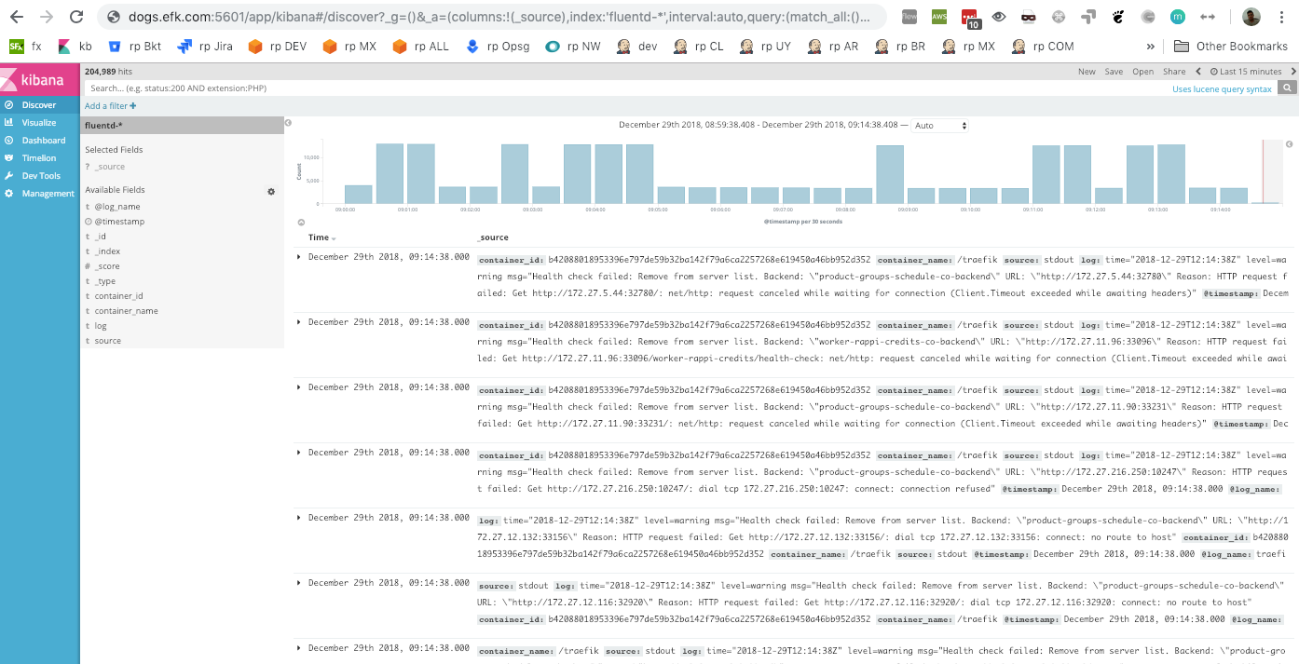1299x664 pixels.
Task: Click Open in the Kibana top menu
Action: 1142,71
